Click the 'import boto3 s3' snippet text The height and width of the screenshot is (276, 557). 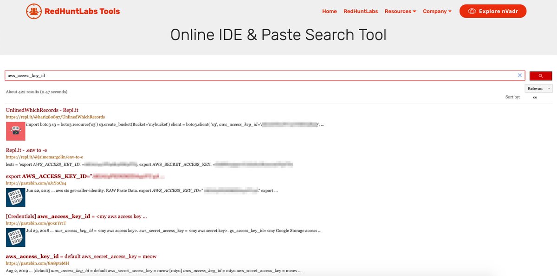pyautogui.click(x=175, y=125)
